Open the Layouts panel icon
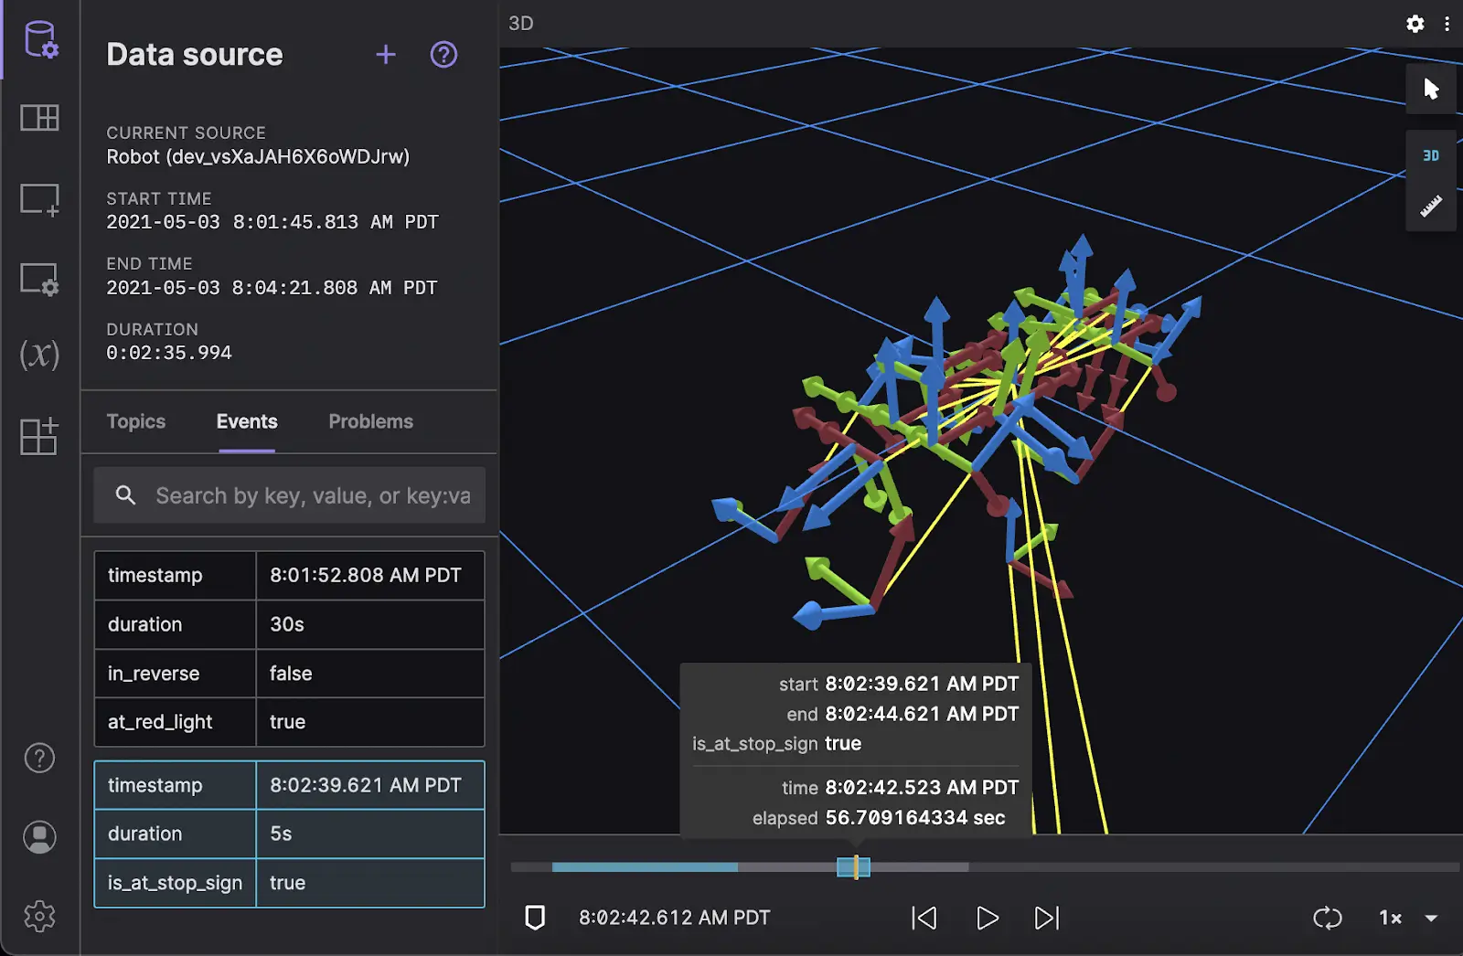The height and width of the screenshot is (956, 1463). pos(40,118)
